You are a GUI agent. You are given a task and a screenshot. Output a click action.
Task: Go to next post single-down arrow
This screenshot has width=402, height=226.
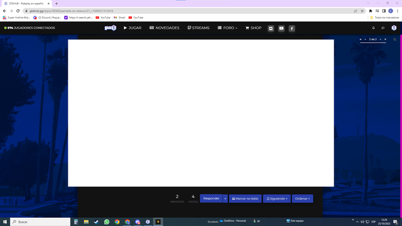(x=381, y=40)
